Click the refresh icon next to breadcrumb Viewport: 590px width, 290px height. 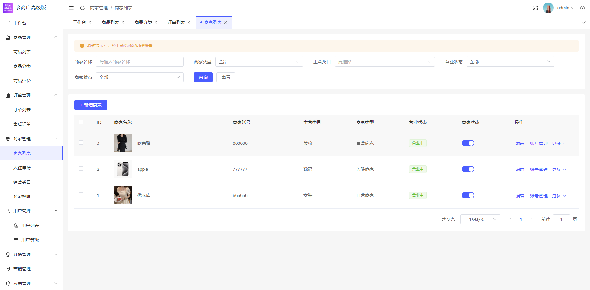coord(82,8)
